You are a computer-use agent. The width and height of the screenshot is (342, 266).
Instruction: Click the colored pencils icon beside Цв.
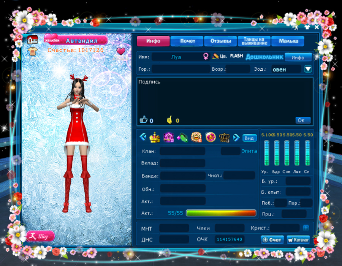pyautogui.click(x=215, y=57)
